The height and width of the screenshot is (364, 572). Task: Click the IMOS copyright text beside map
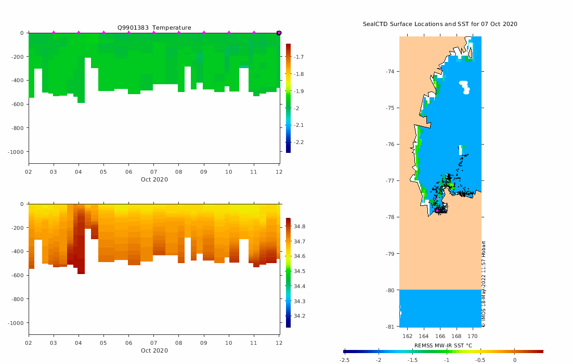484,284
